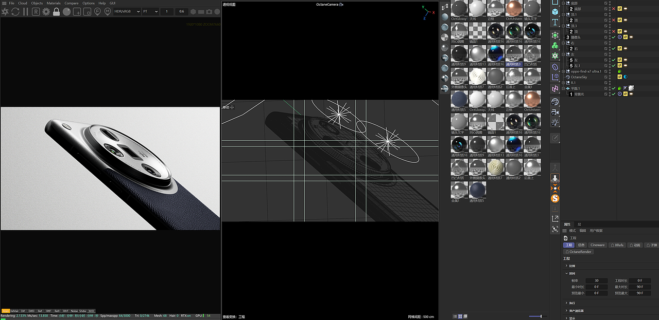This screenshot has height=320, width=659.
Task: Click the light bulb icon in sidebar
Action: click(555, 122)
